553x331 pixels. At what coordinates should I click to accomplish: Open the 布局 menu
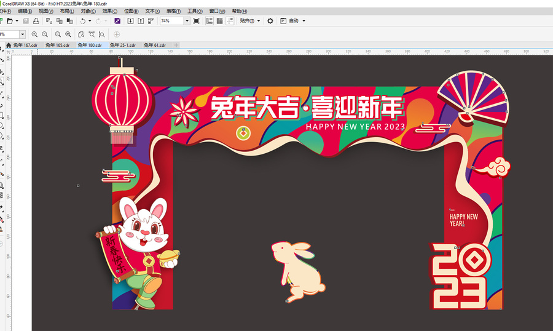coord(67,11)
